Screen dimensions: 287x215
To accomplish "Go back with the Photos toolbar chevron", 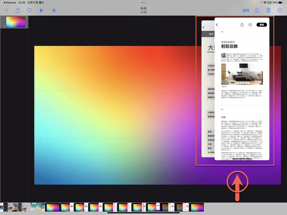I will pos(7,10).
